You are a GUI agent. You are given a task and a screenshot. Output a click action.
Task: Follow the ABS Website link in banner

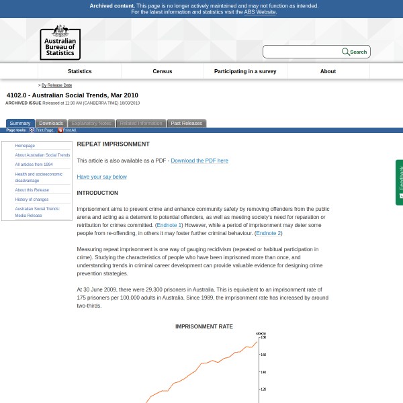click(259, 12)
